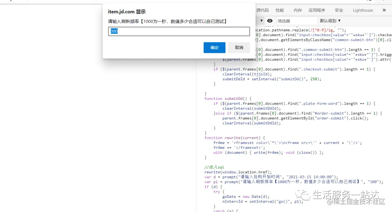Show more DevTools tabs with the » chevron
The height and width of the screenshot is (212, 392).
(384, 10)
